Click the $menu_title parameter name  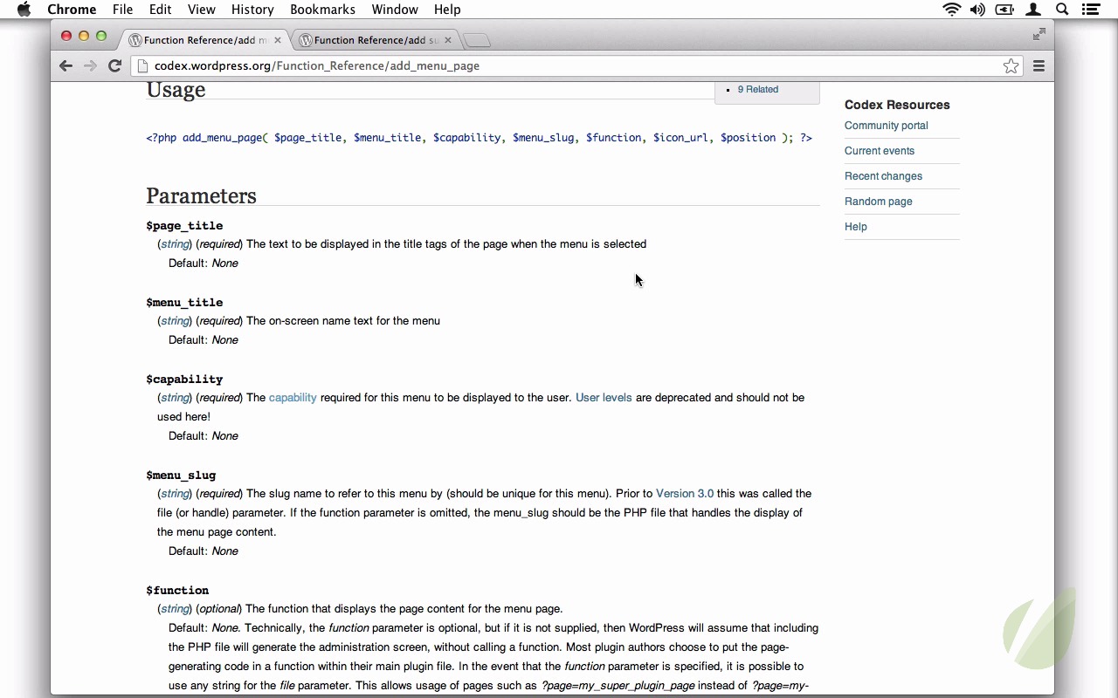click(x=184, y=303)
